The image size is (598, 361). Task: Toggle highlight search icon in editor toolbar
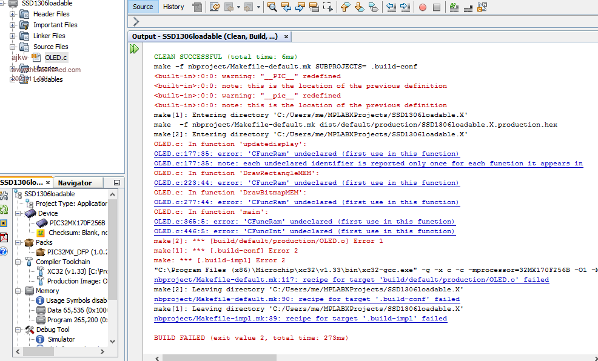(x=314, y=7)
